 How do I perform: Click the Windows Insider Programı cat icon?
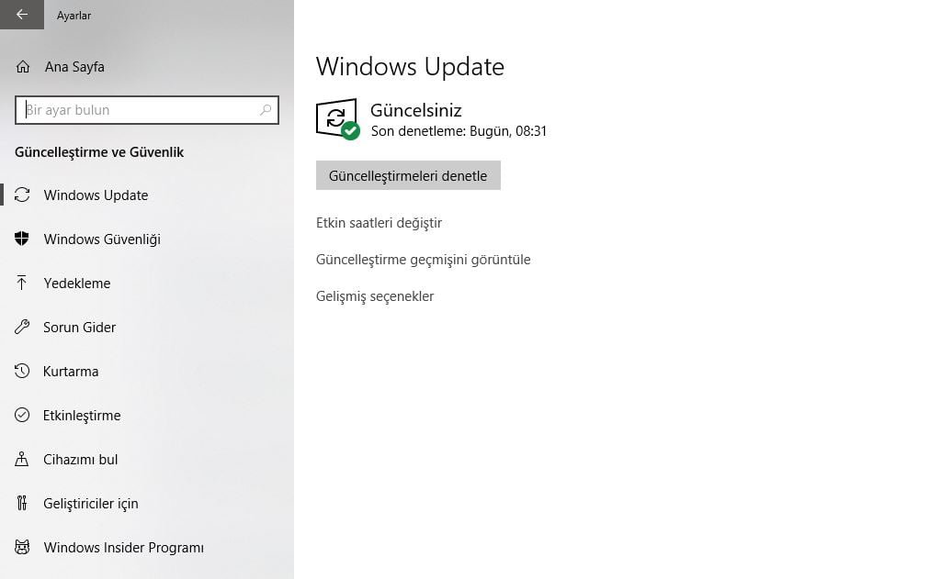(22, 547)
